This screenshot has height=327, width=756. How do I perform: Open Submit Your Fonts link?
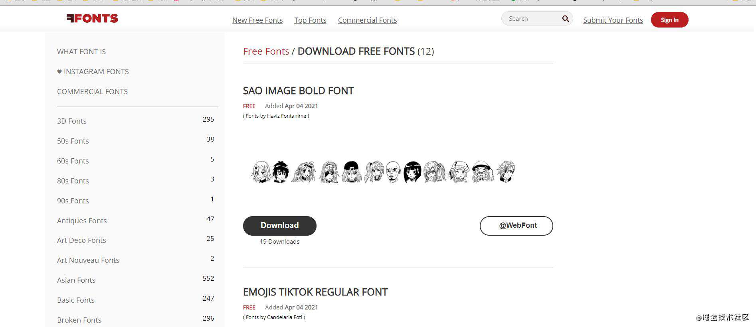point(613,20)
